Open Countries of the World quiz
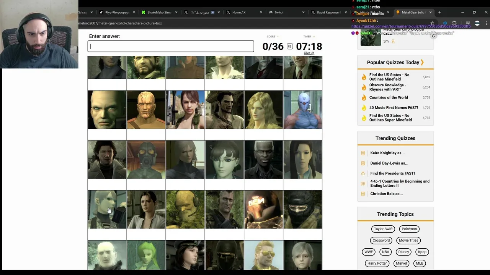490x275 pixels. tap(389, 98)
